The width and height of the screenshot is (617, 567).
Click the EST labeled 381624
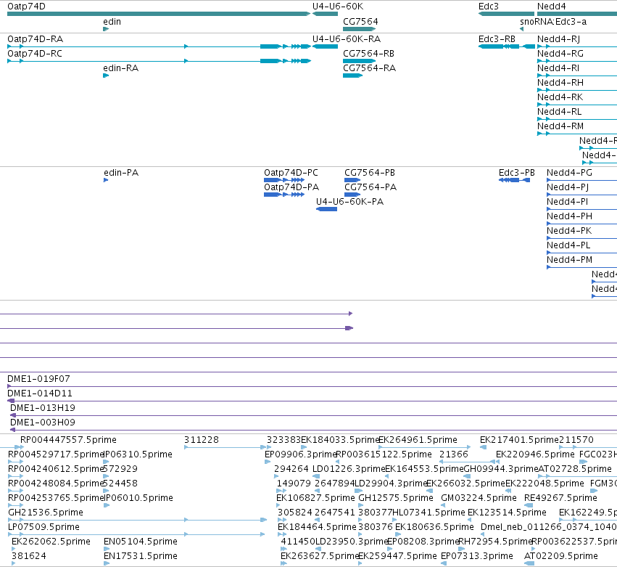click(x=29, y=556)
